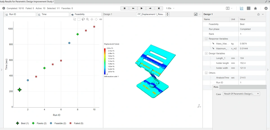This screenshot has width=270, height=130.
Task: Expand the left collapsed side panel arrow
Action: [x=2, y=70]
